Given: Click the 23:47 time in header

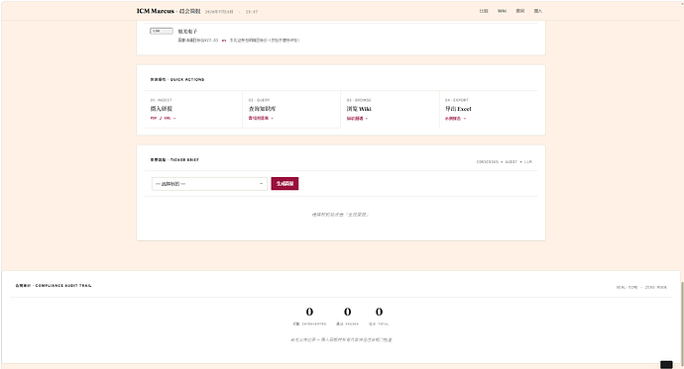Looking at the screenshot, I should pyautogui.click(x=251, y=12).
